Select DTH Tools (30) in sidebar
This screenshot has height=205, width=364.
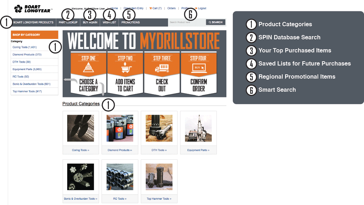[x=22, y=62]
